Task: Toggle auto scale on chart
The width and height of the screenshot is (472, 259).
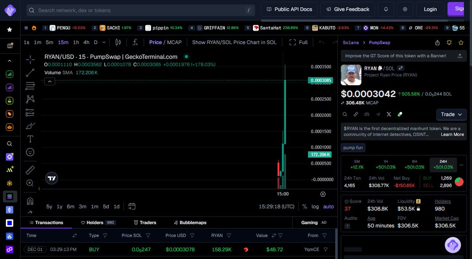Action: point(328,207)
